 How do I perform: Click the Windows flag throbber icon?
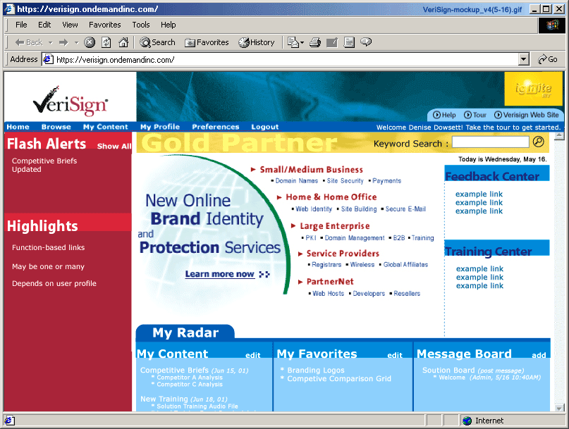point(552,25)
